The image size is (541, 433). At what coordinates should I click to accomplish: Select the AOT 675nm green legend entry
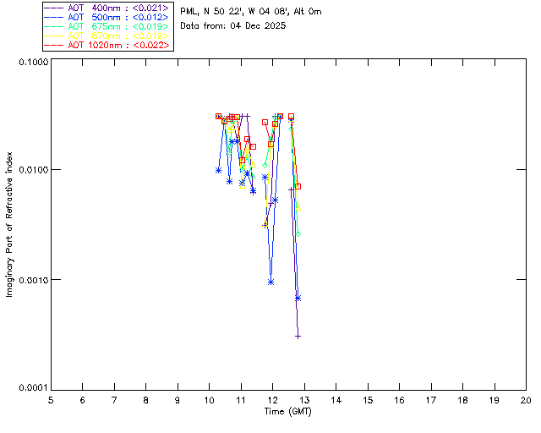(107, 26)
